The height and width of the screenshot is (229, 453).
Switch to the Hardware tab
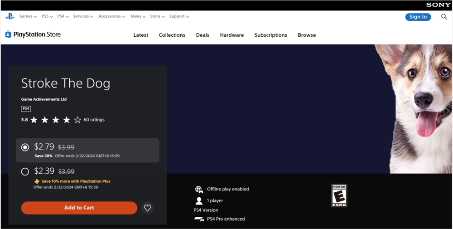[x=231, y=35]
